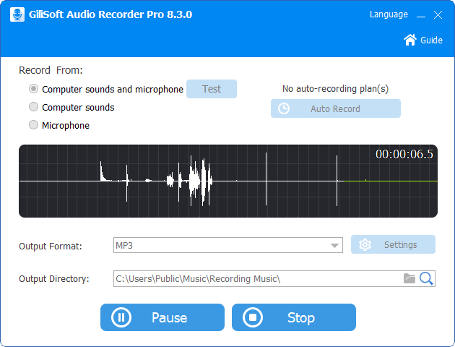
Task: Select Computer sounds radio button
Action: (34, 107)
